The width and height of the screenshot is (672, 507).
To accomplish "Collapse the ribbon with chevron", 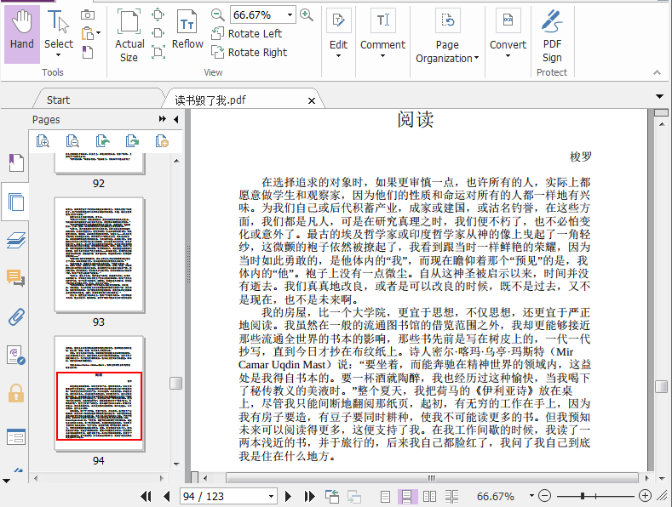I will pyautogui.click(x=657, y=73).
